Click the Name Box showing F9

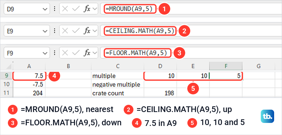27,53
